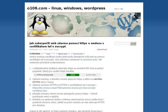This screenshot has height=112, width=168.
Task: Click the 'okomentovat' comment link
Action: 102,49
